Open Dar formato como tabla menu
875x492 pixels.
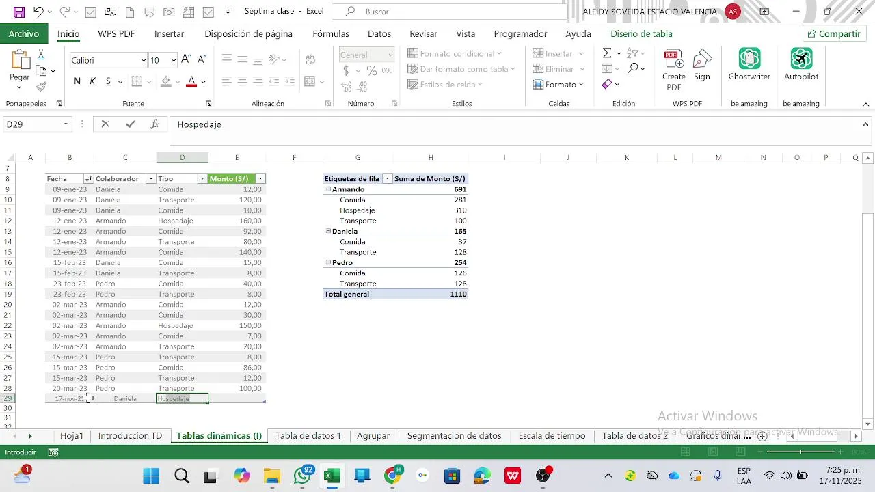point(461,69)
